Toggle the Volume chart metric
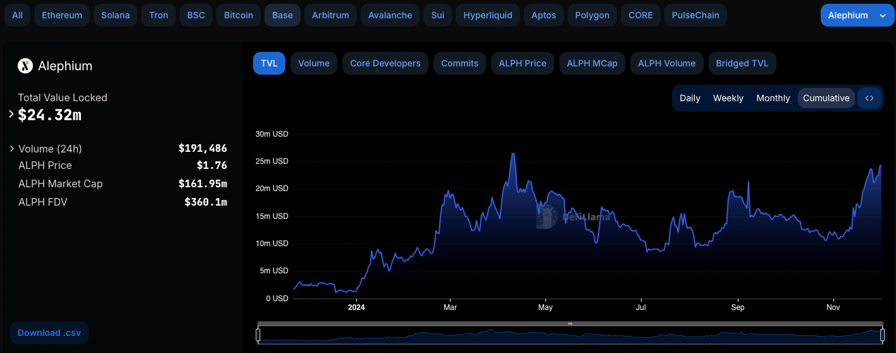This screenshot has height=353, width=896. coord(314,63)
